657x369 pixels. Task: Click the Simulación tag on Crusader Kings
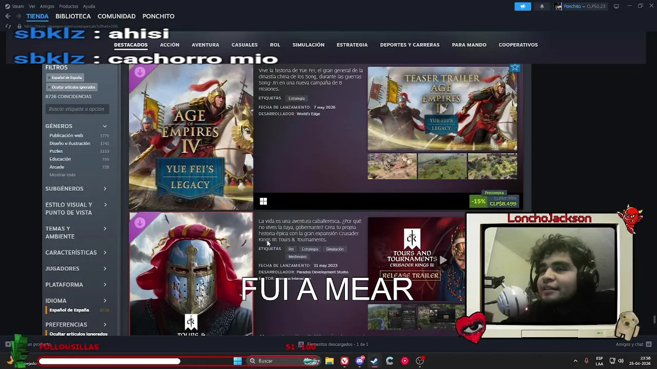point(334,249)
